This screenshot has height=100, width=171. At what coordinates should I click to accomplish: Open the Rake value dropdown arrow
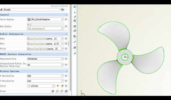63,38
